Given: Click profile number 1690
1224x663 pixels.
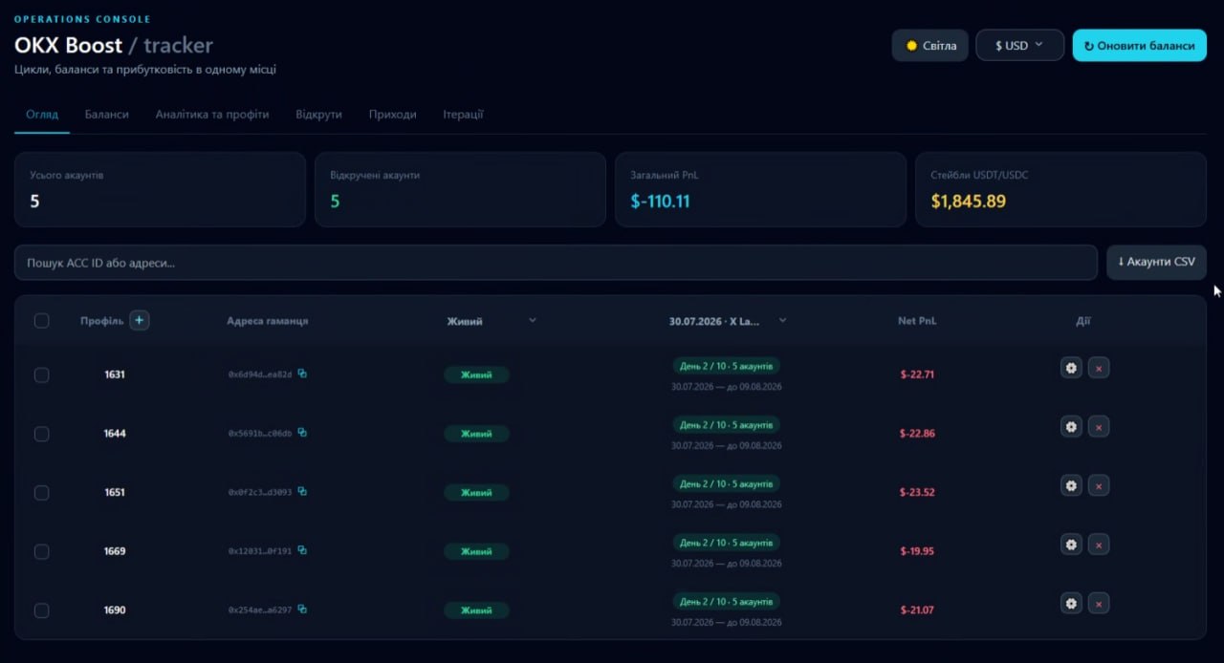Looking at the screenshot, I should (115, 610).
